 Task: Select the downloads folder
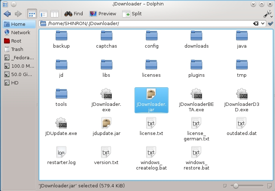point(196,40)
